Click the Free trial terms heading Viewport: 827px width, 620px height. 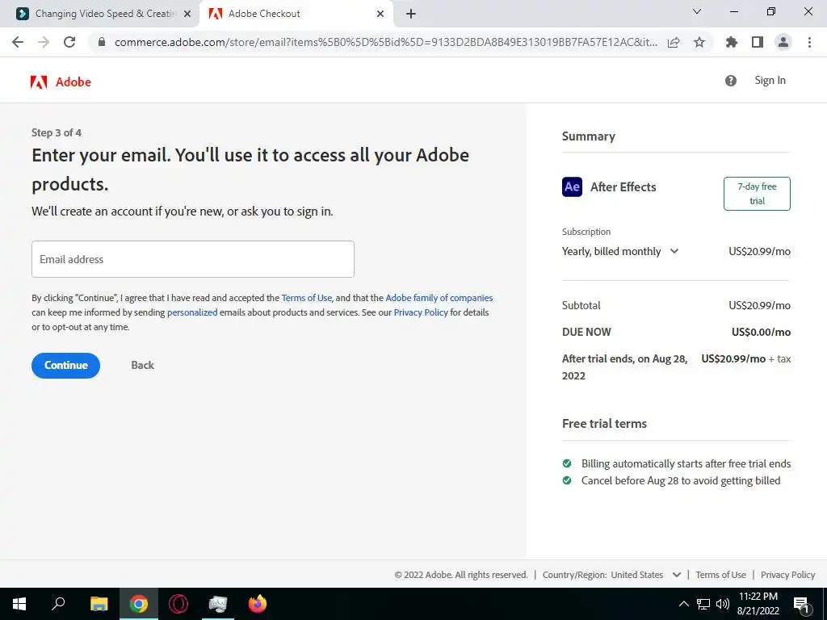pyautogui.click(x=604, y=424)
